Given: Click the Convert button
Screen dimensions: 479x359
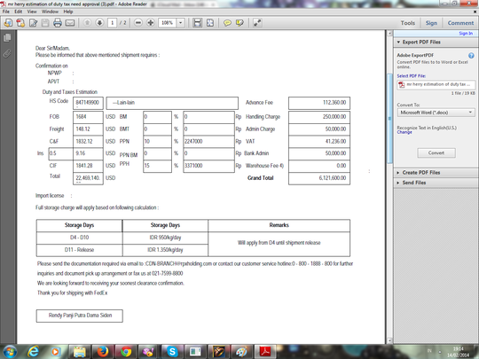Looking at the screenshot, I should [x=436, y=153].
